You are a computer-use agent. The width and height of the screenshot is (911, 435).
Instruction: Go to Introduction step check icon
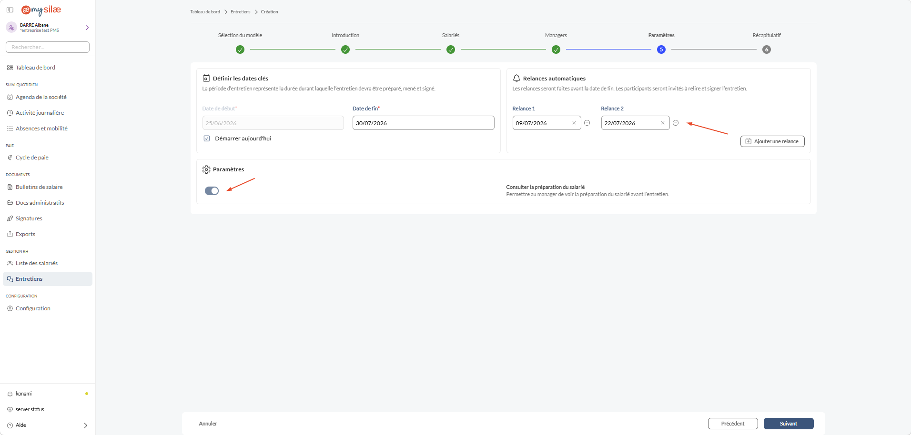point(345,49)
